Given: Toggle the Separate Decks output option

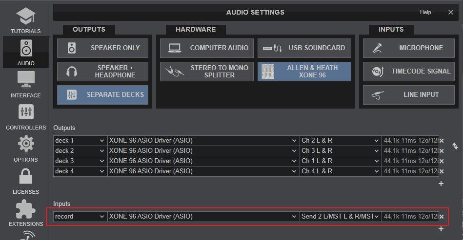Looking at the screenshot, I should [x=102, y=94].
